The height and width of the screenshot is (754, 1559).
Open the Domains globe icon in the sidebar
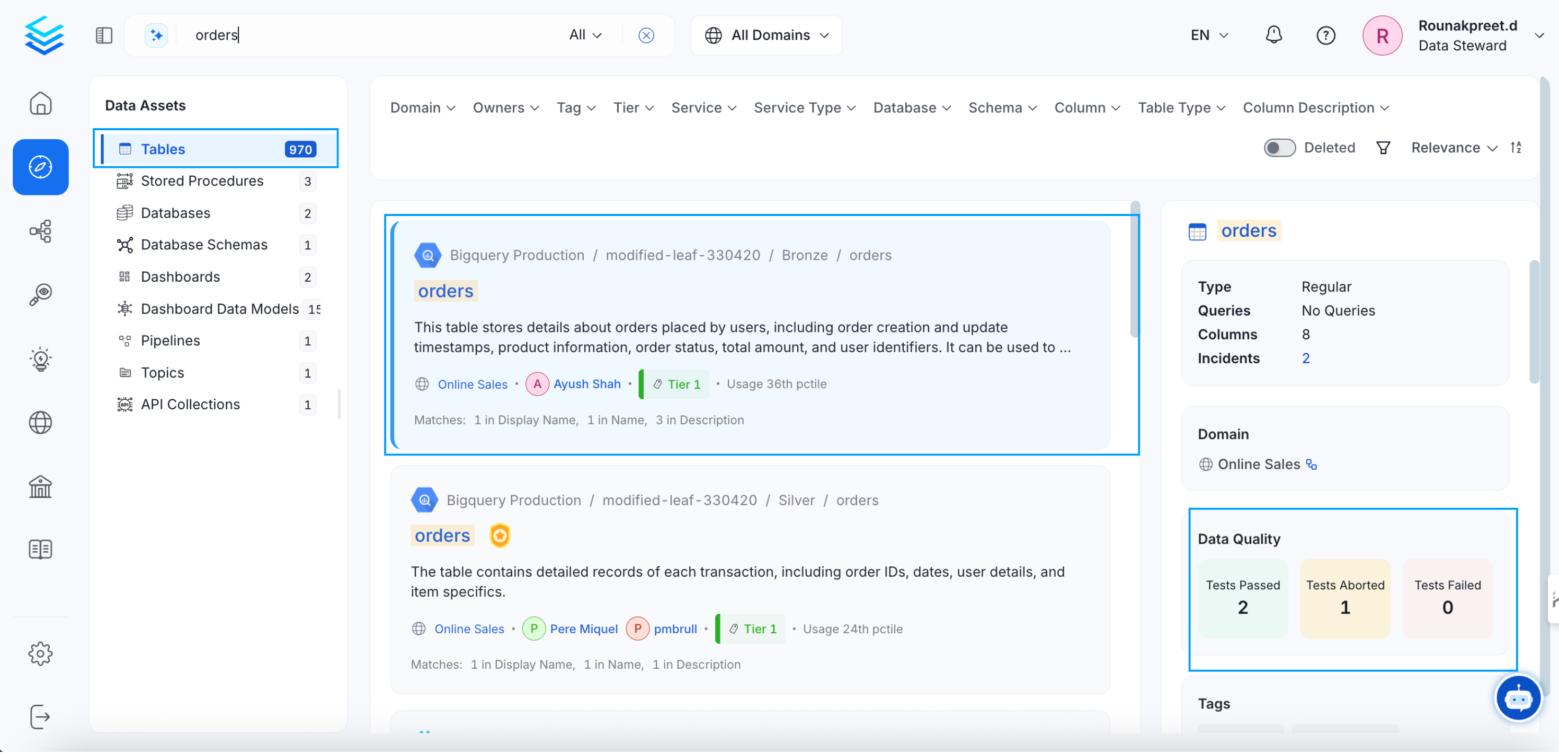(x=41, y=423)
